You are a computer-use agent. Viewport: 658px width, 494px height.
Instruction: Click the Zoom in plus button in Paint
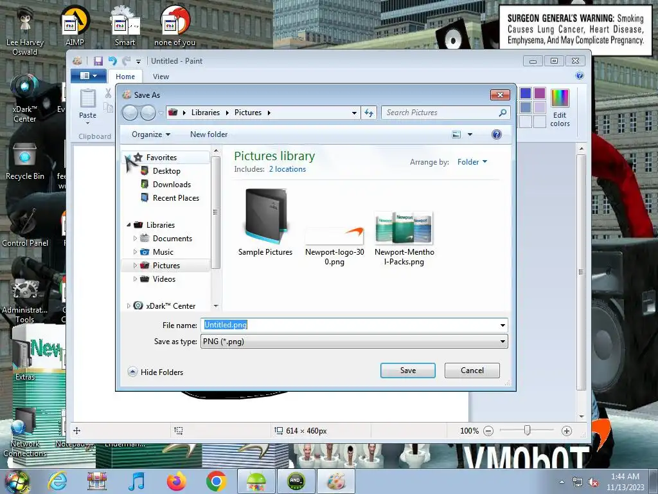point(567,431)
